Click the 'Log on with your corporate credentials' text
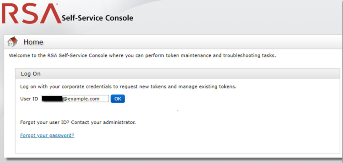Viewport: 343px width, 163px height. click(x=128, y=87)
